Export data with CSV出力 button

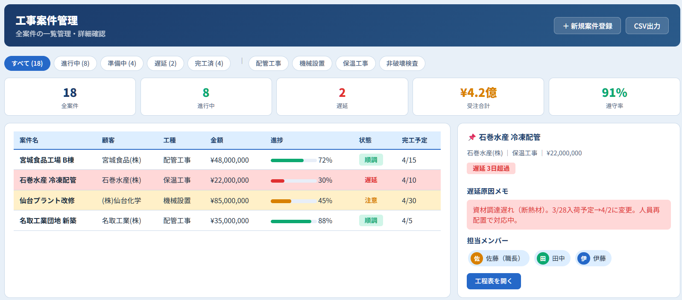647,26
